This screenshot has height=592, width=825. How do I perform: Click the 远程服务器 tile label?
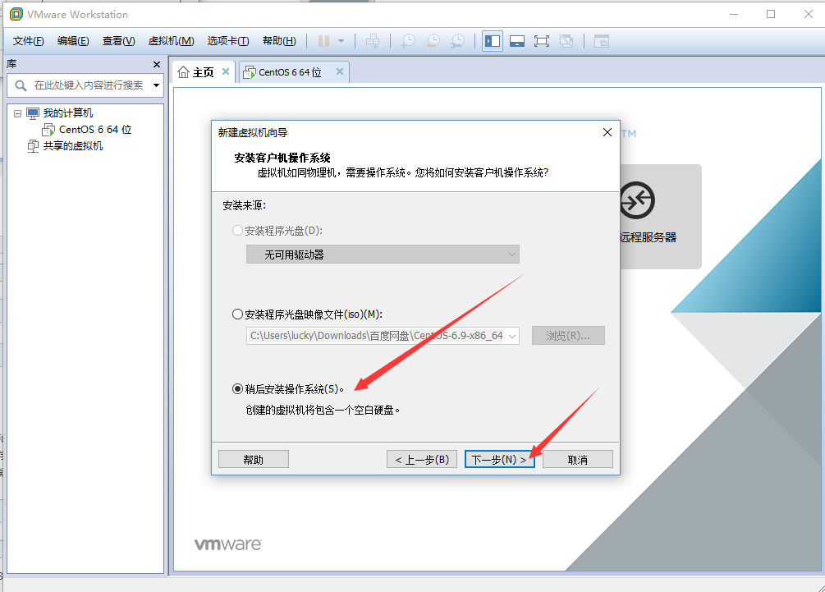[648, 237]
